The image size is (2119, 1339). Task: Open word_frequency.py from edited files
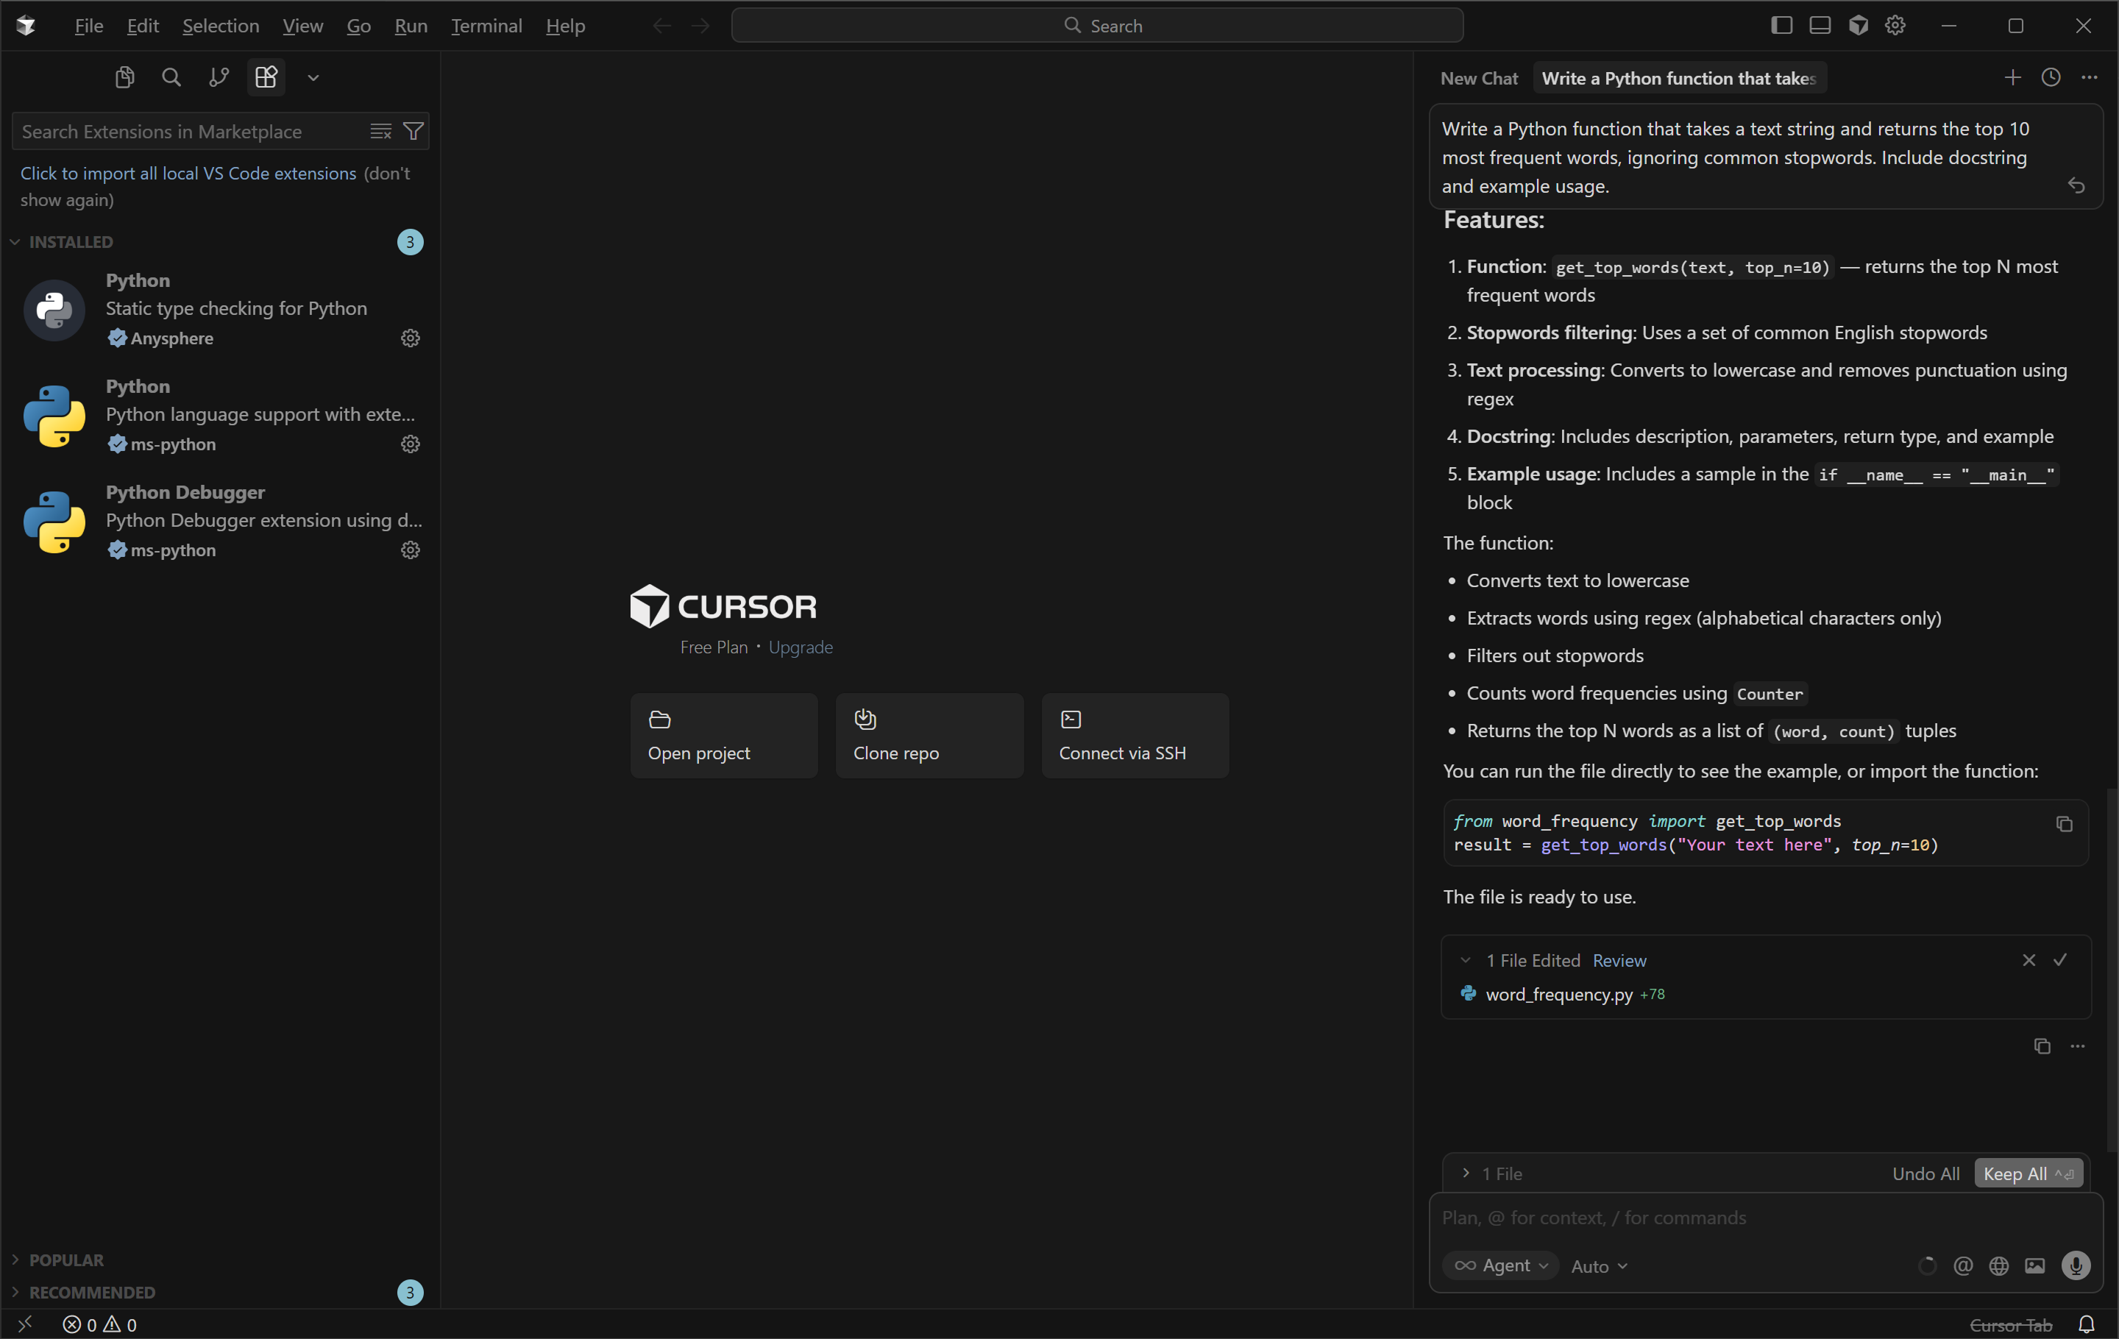[1558, 994]
